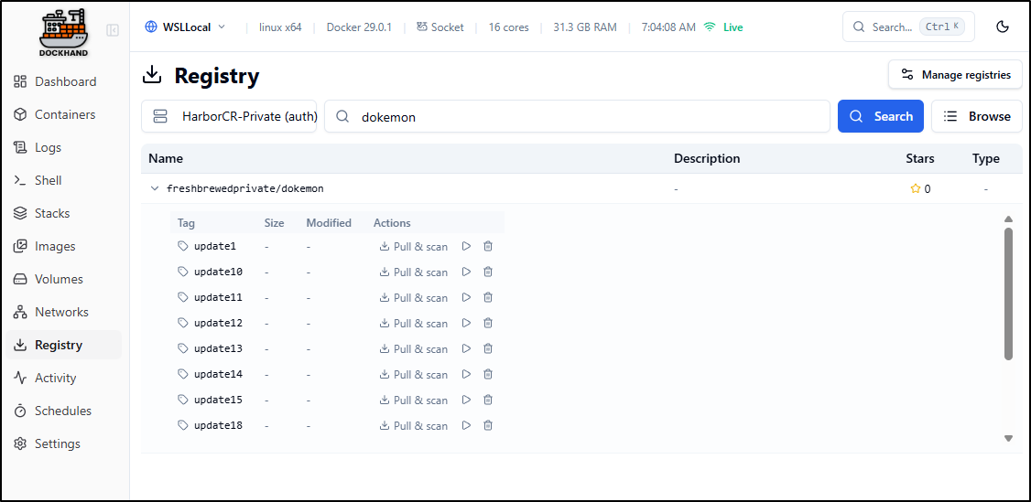
Task: Click the tag list vertical scrollbar
Action: pos(1008,293)
